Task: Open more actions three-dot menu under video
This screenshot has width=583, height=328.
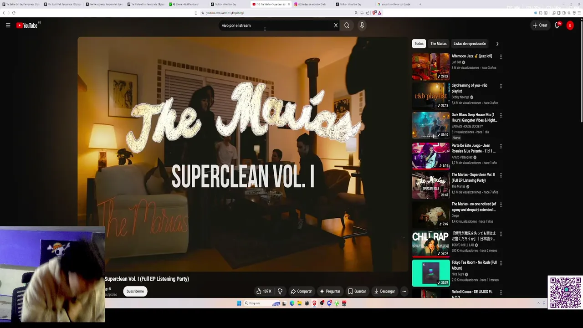Action: 404,292
